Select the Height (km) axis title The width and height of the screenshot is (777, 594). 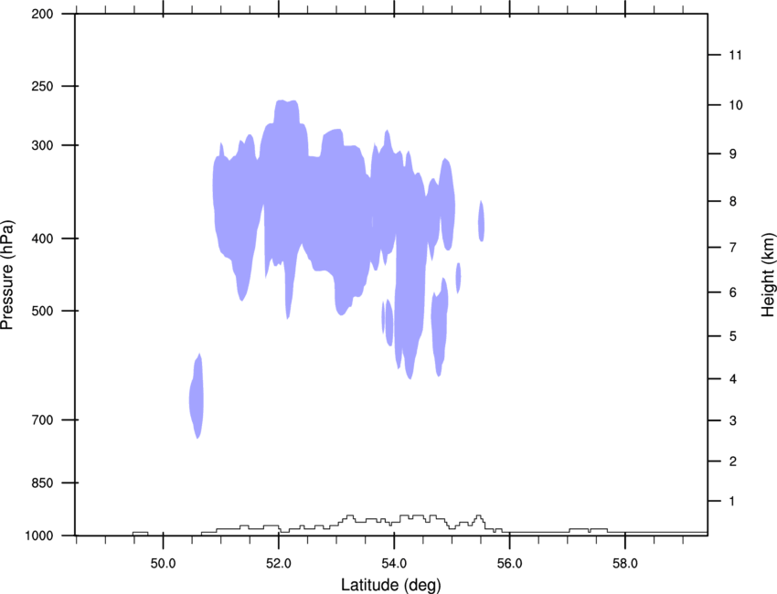[x=768, y=274]
